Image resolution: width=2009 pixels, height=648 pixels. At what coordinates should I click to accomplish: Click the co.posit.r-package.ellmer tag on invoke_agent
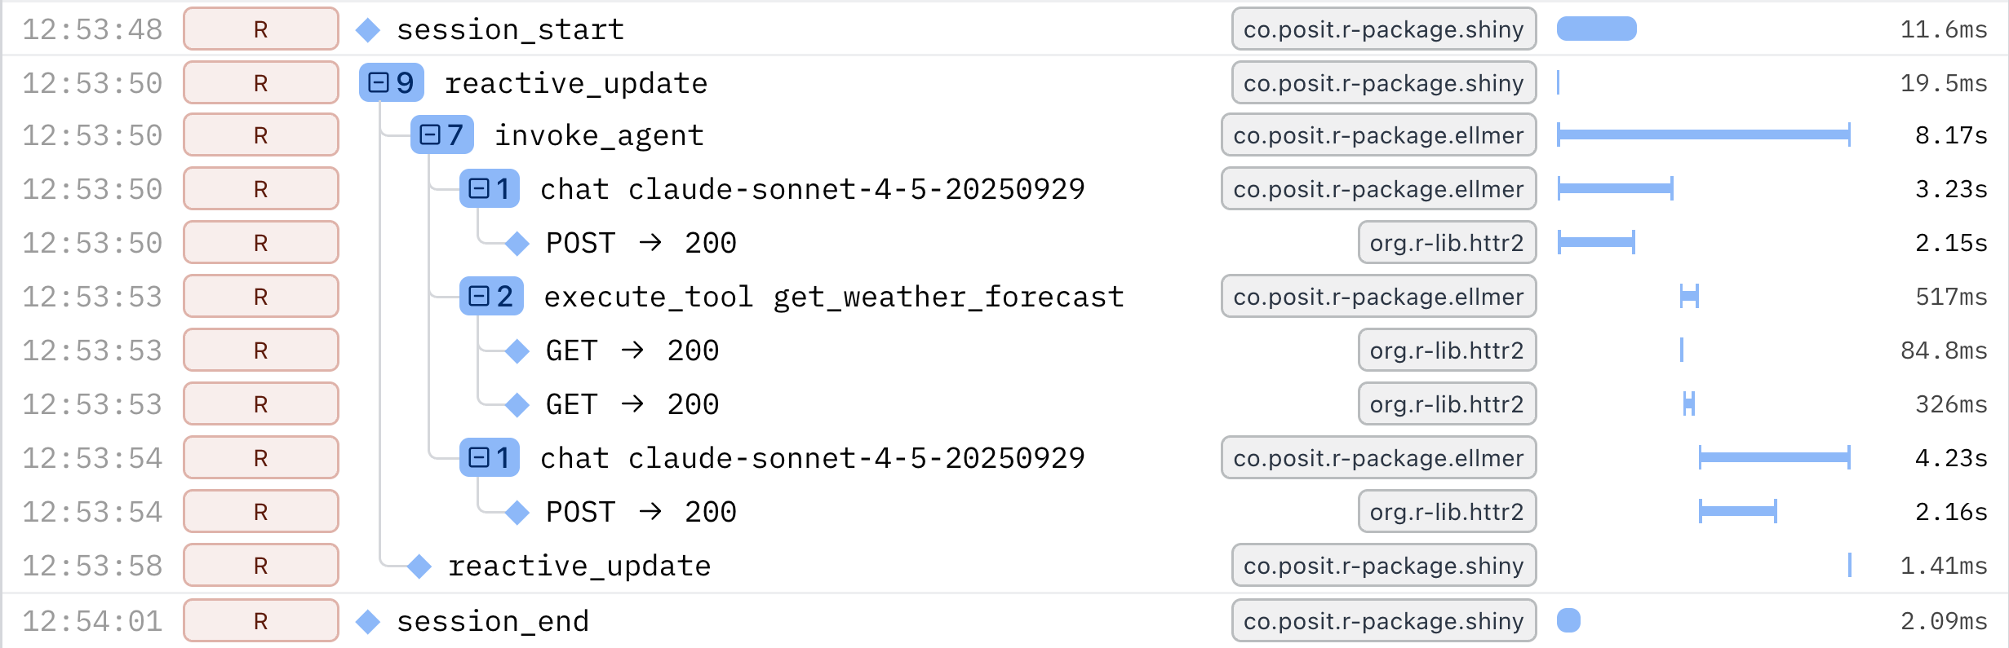1379,135
